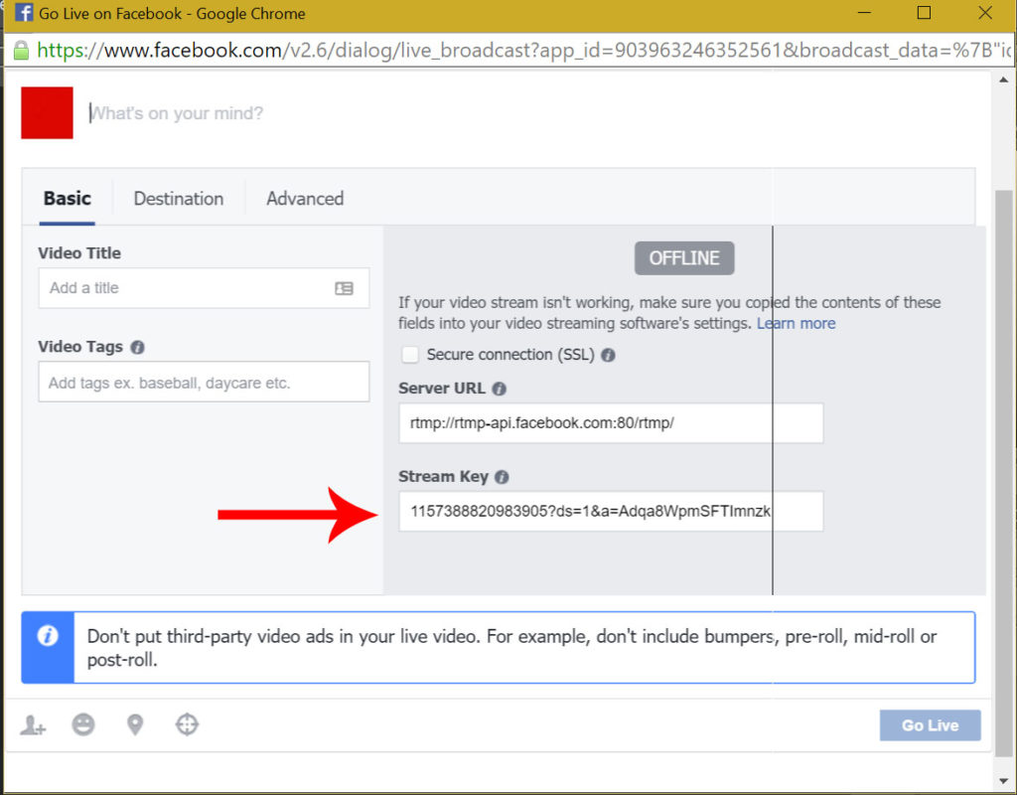Click the scrollbar up arrow

point(1003,80)
